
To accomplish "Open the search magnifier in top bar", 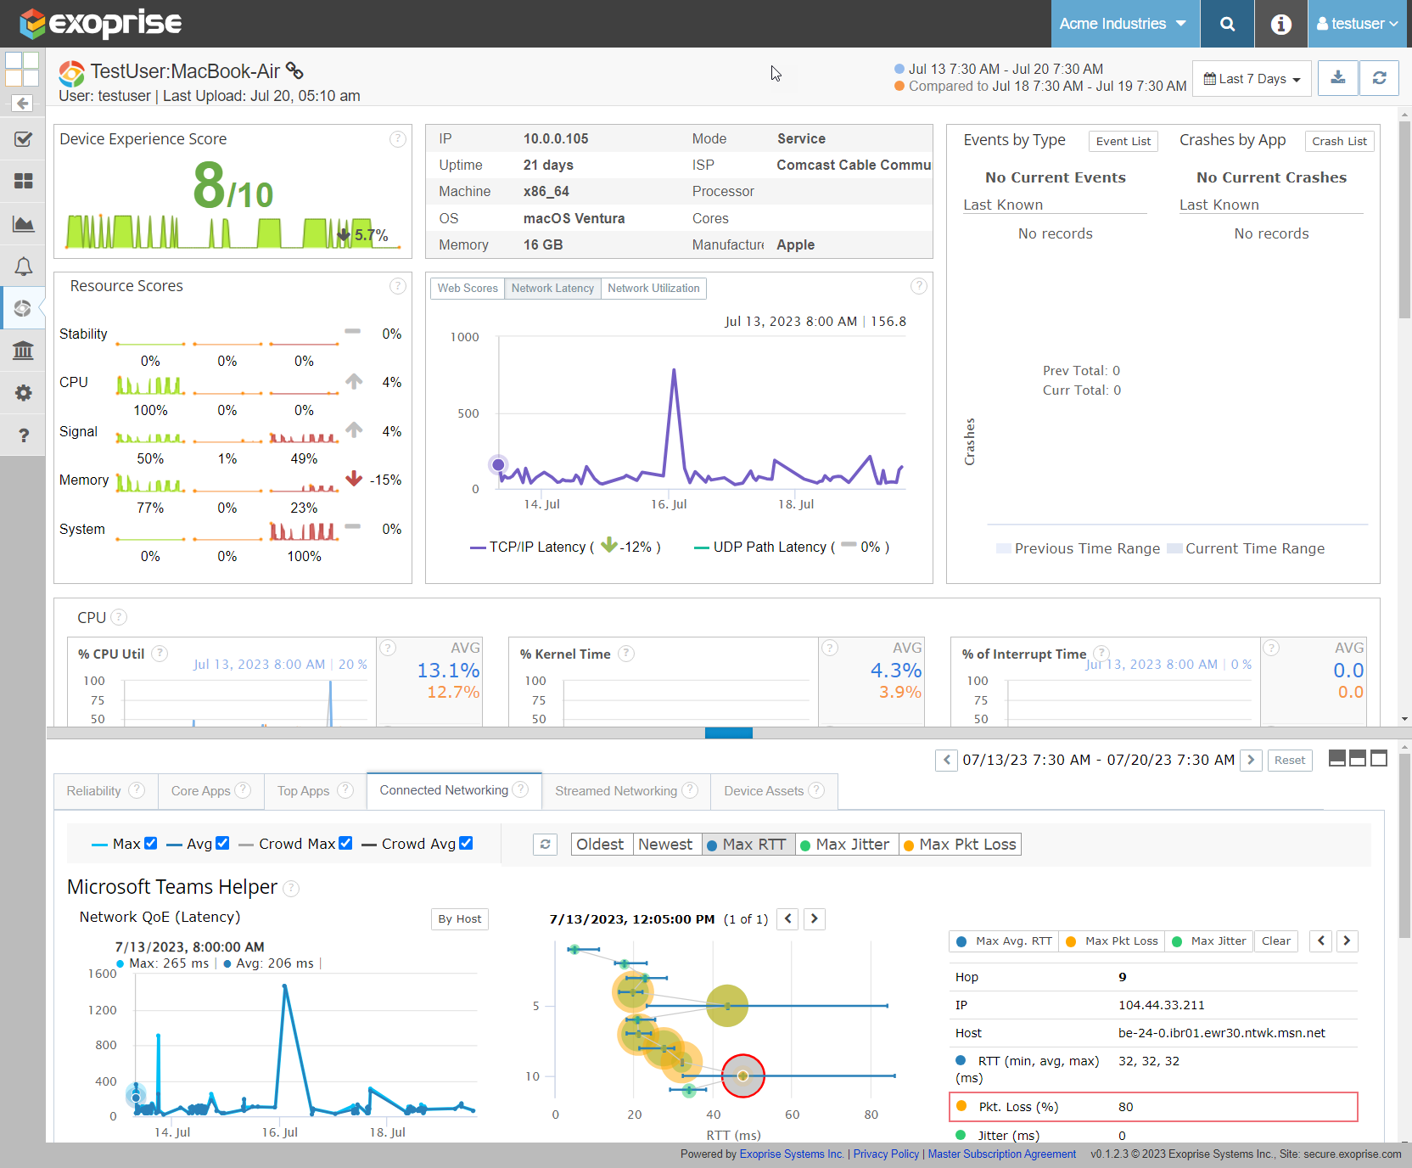I will tap(1227, 24).
